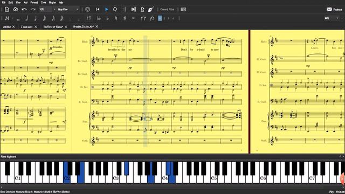Click the cloud upload score icon
This screenshot has width=345, height=194.
[x=16, y=9]
